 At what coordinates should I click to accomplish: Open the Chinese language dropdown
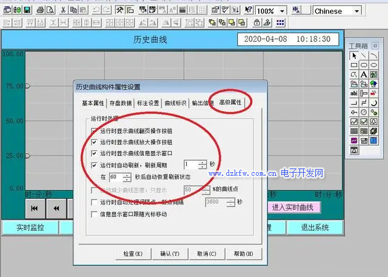[356, 11]
